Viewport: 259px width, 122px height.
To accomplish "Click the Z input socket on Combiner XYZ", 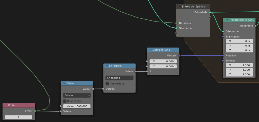I will [147, 72].
